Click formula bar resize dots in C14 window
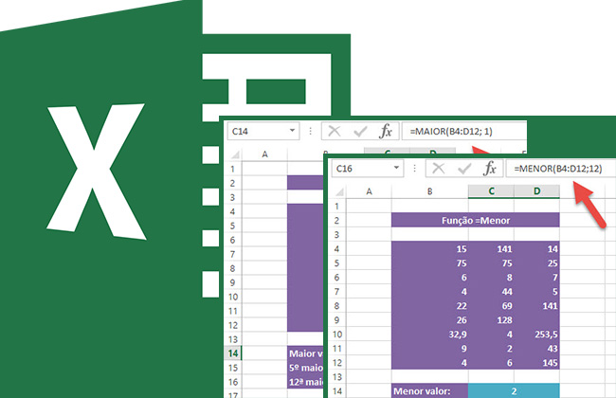 point(310,131)
